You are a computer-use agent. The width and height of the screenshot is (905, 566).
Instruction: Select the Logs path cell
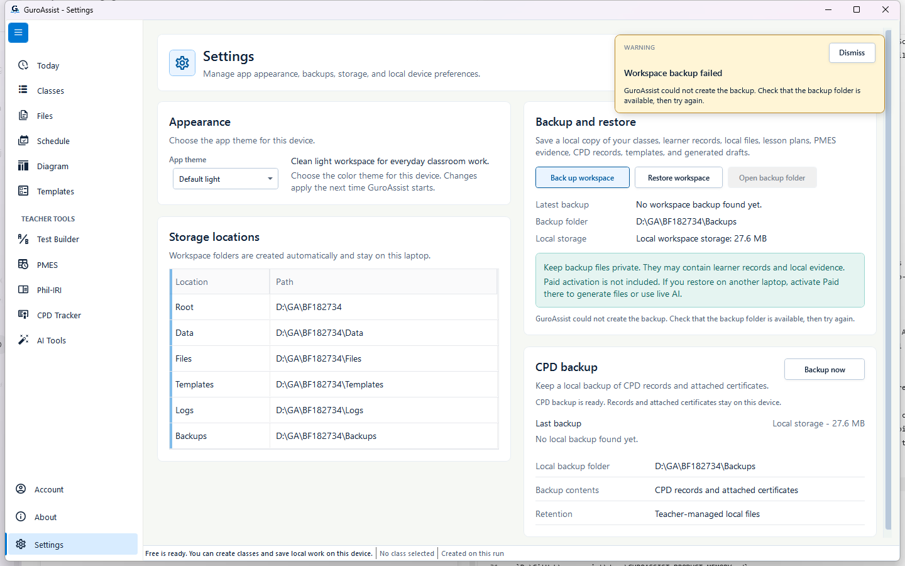(x=383, y=410)
